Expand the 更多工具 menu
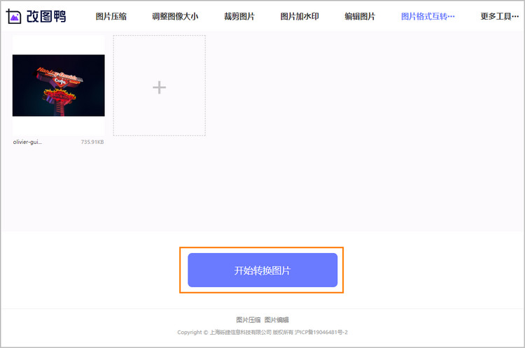525x348 pixels. point(500,16)
